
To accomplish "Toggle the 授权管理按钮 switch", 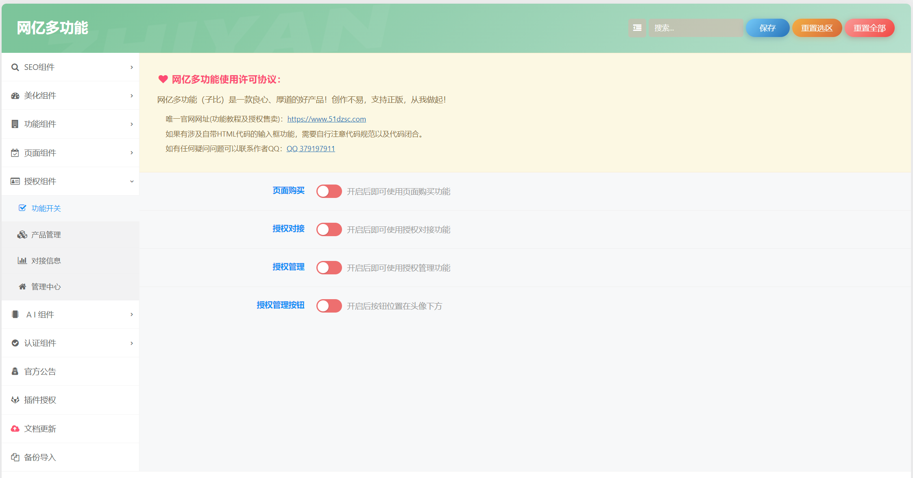I will 329,306.
